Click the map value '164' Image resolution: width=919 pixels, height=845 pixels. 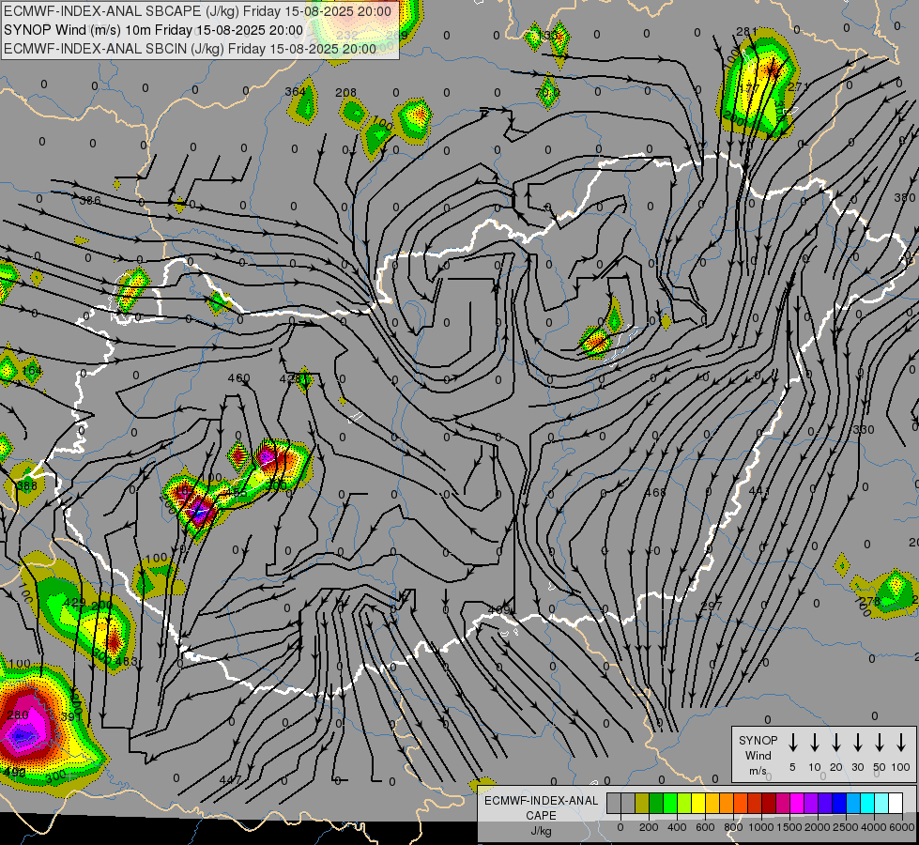(32, 371)
